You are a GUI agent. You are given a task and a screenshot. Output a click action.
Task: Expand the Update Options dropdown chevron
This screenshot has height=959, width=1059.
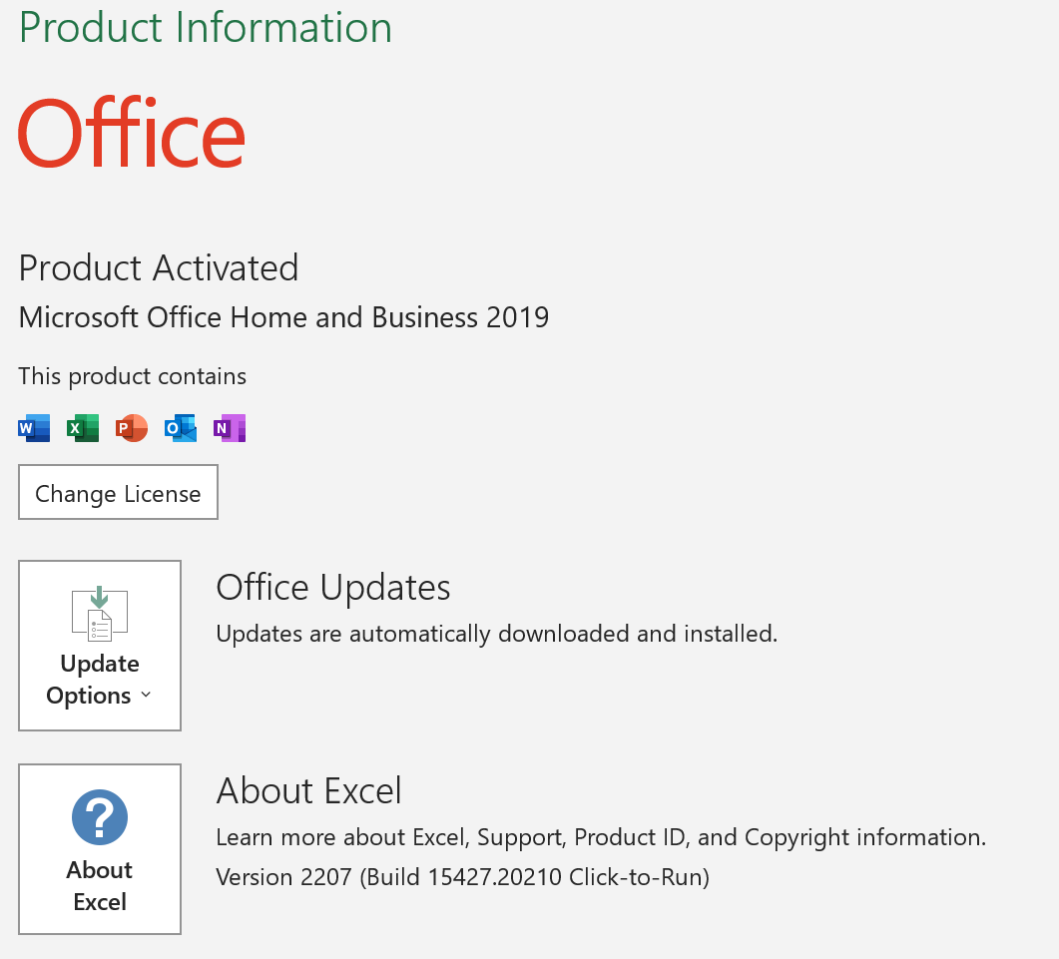click(146, 696)
